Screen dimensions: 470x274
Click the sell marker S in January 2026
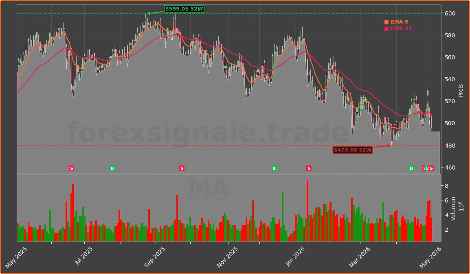pyautogui.click(x=309, y=168)
